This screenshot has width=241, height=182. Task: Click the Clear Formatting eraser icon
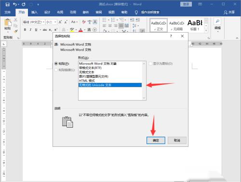coord(84,22)
